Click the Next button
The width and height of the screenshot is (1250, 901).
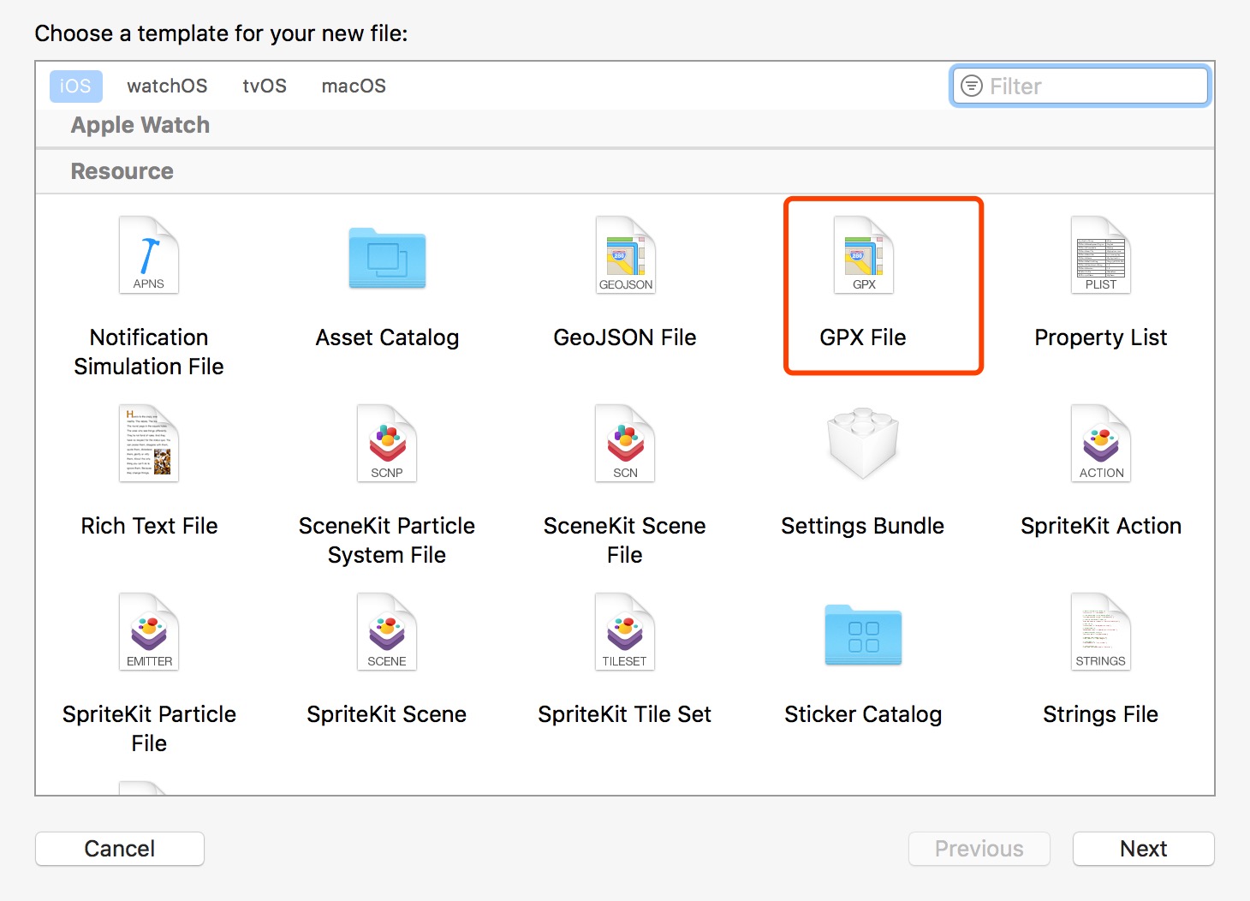[x=1143, y=849]
